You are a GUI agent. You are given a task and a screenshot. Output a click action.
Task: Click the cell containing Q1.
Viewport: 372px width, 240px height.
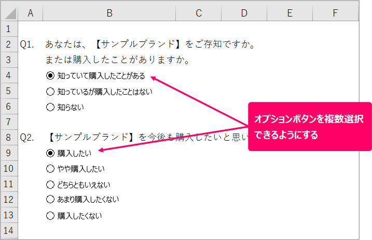coord(31,44)
